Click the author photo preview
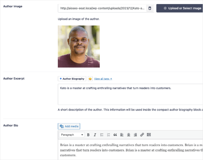The height and width of the screenshot is (160, 203). click(x=79, y=46)
